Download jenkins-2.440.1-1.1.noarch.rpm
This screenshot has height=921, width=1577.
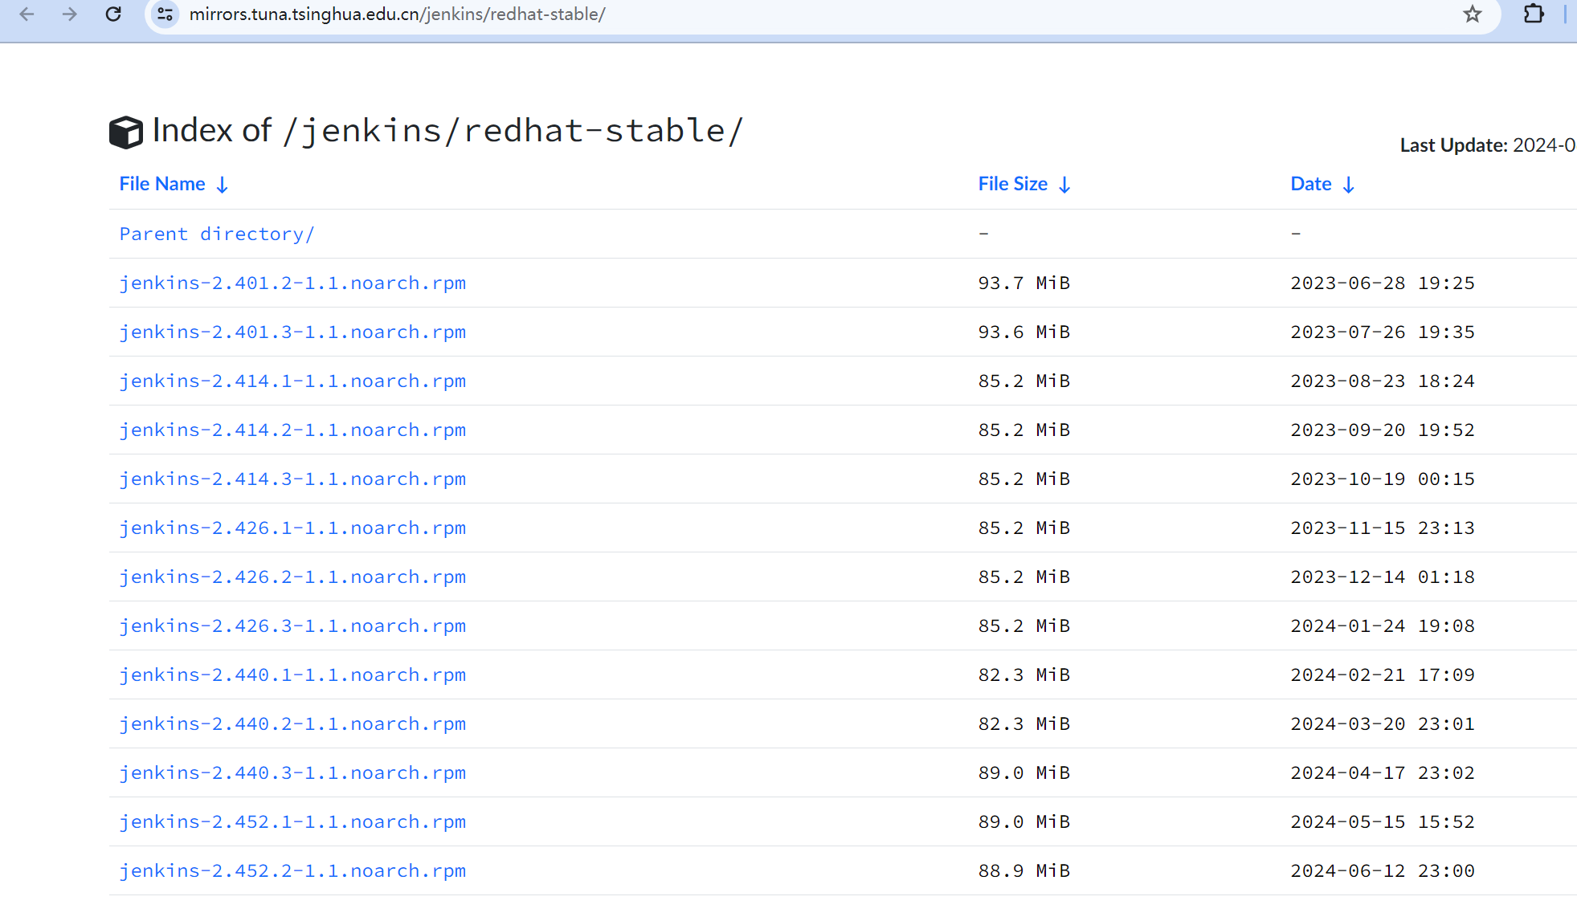click(x=292, y=674)
